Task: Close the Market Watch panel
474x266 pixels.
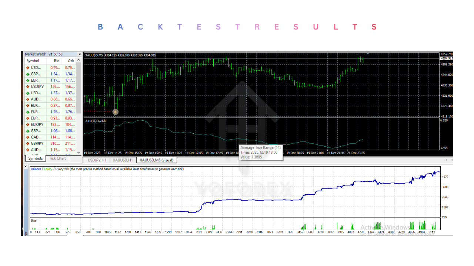Action: pyautogui.click(x=80, y=54)
